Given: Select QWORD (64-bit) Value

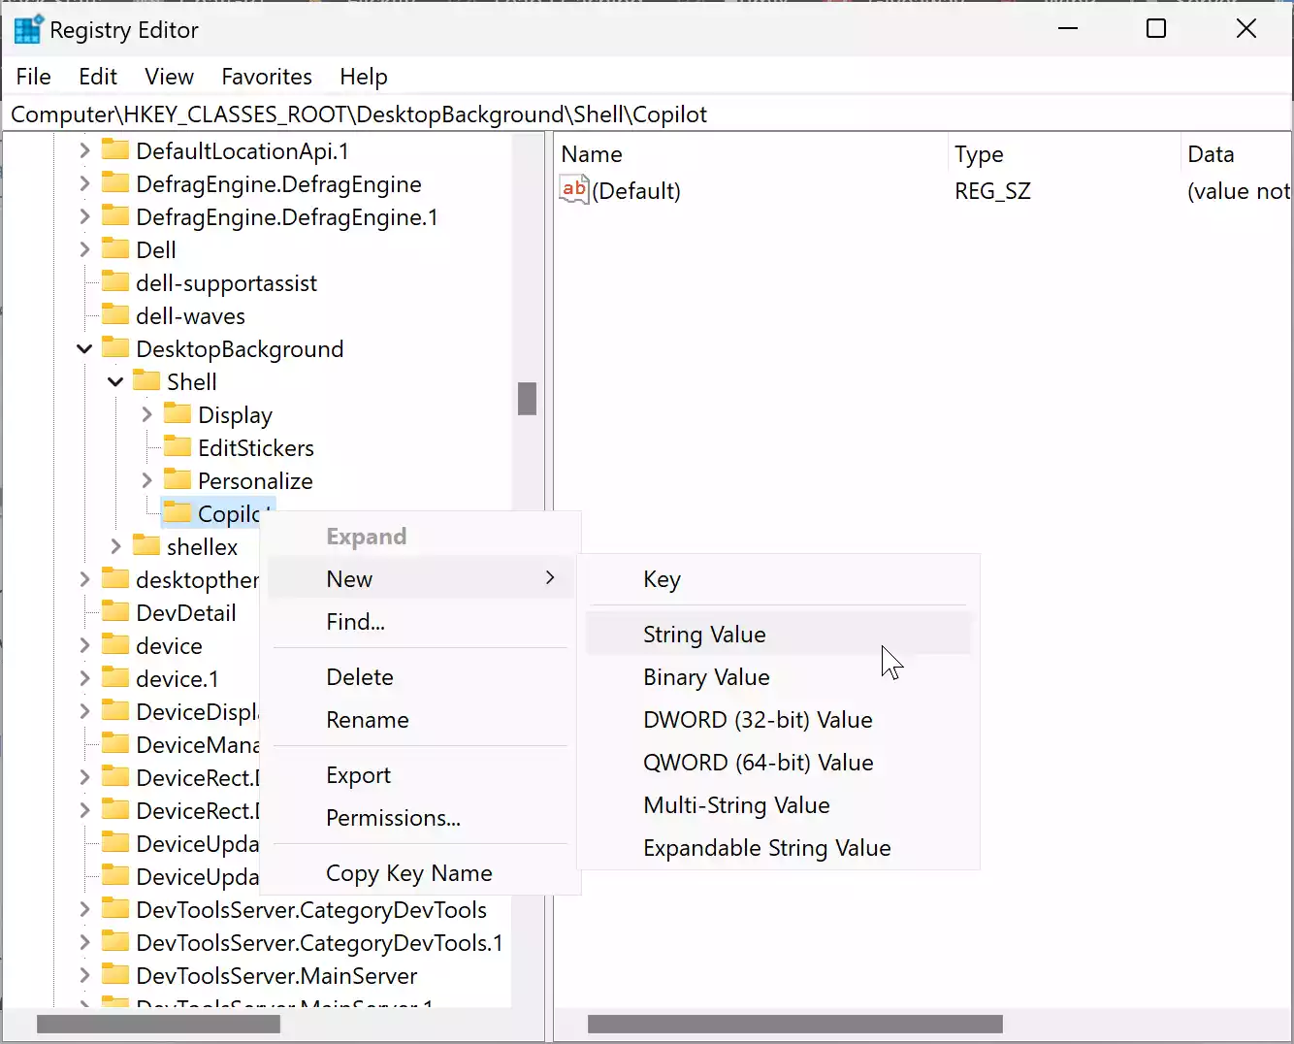Looking at the screenshot, I should [x=778, y=763].
